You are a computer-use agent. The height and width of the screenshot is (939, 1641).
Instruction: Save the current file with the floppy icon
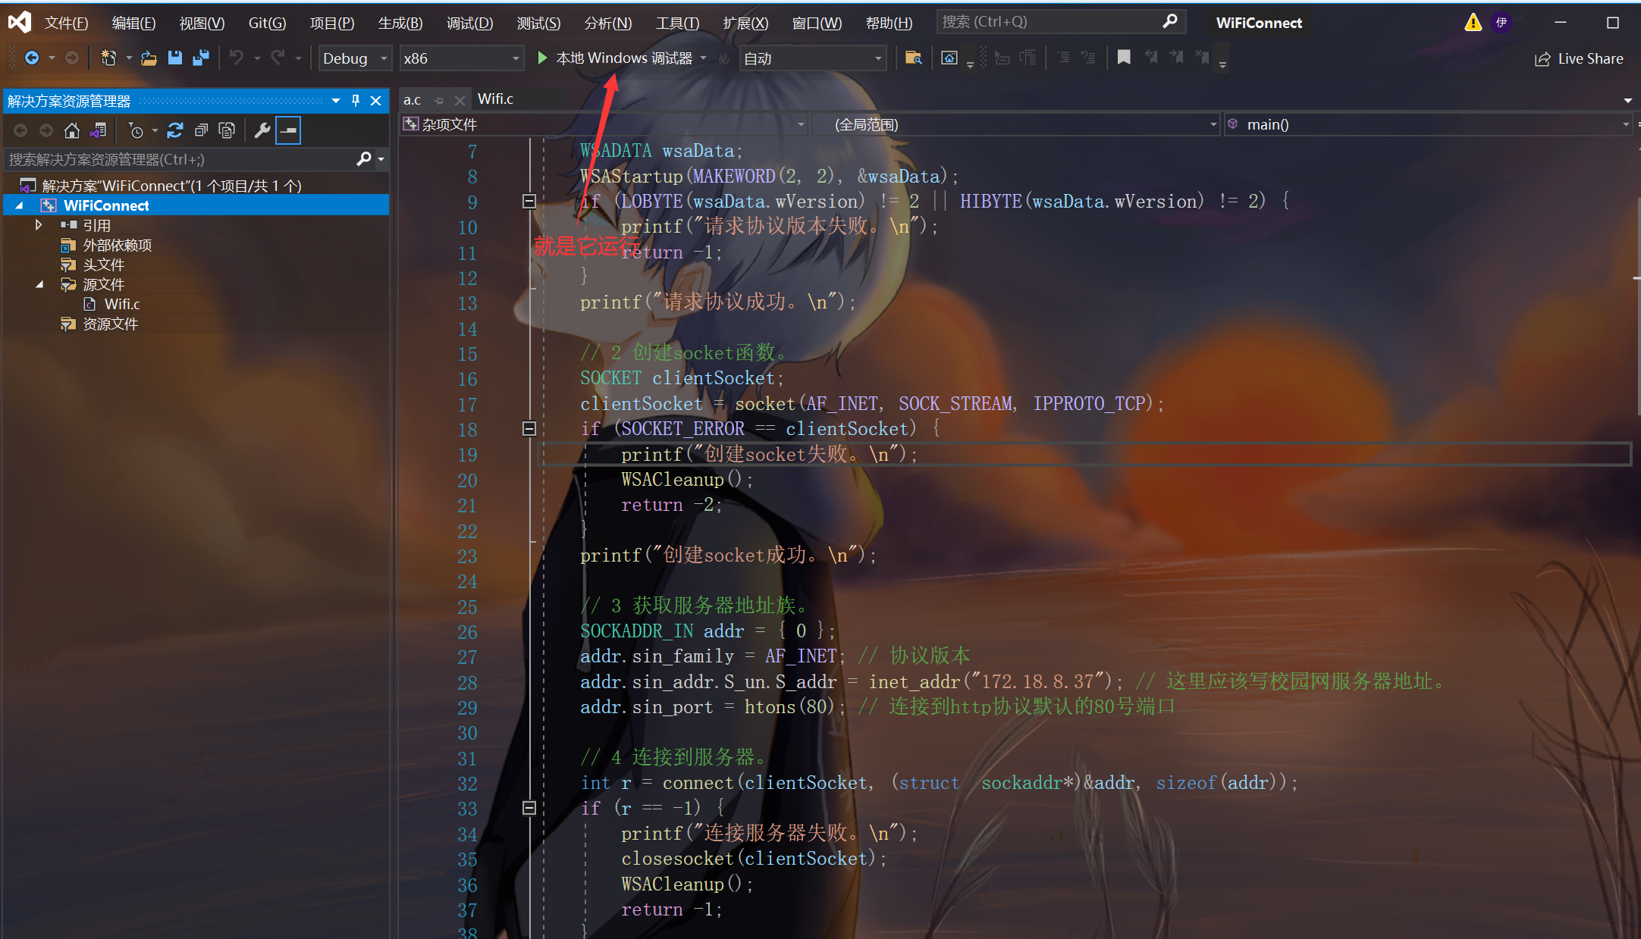tap(175, 58)
